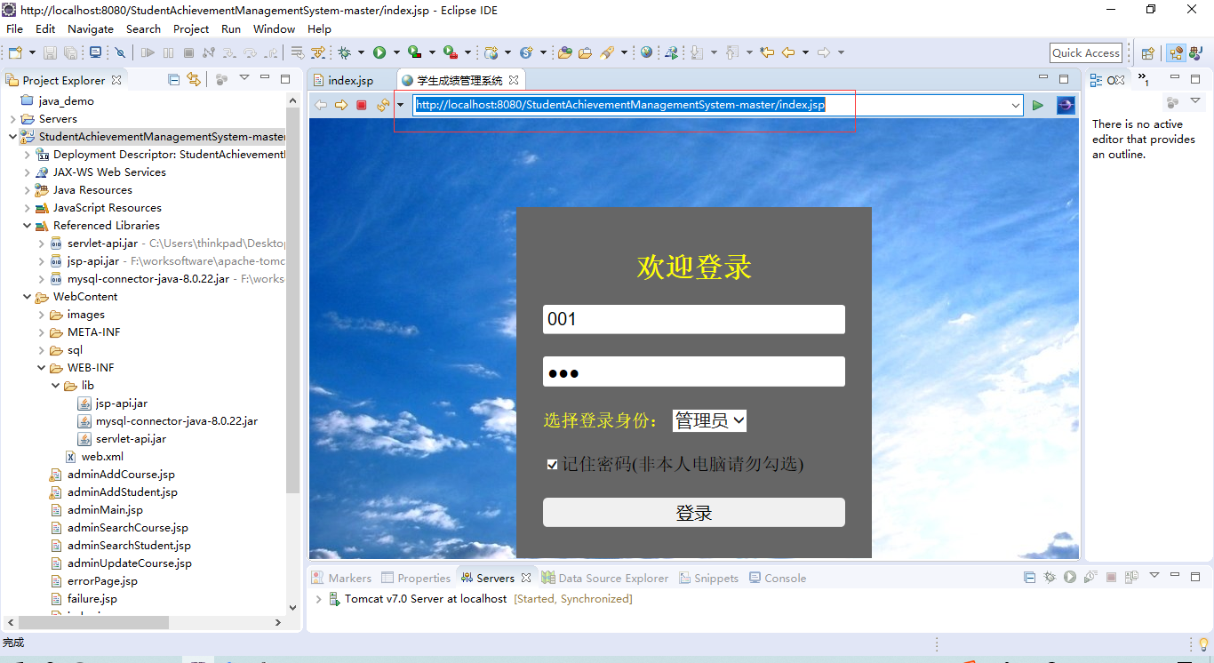The image size is (1214, 663).
Task: Click the Link with Editor icon in Project Explorer
Action: pyautogui.click(x=194, y=78)
